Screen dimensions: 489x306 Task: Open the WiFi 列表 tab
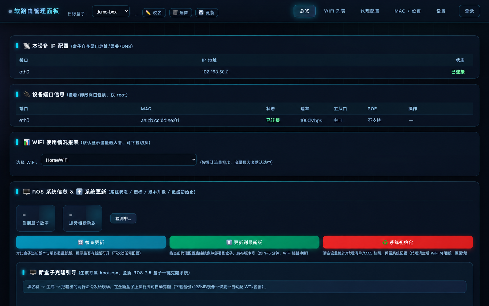(335, 11)
